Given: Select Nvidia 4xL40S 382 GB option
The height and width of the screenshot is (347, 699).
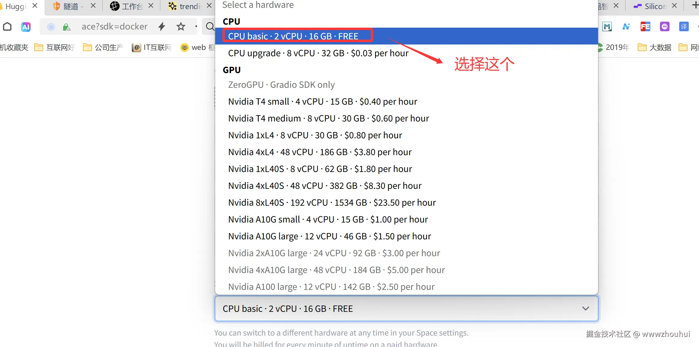Looking at the screenshot, I should click(x=406, y=186).
